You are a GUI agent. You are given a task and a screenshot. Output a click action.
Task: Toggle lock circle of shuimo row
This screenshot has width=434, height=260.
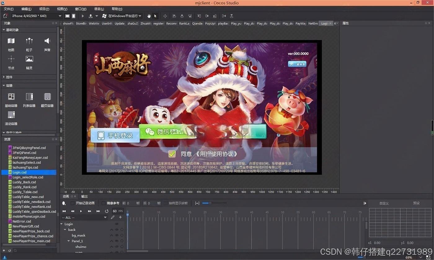coord(122,247)
